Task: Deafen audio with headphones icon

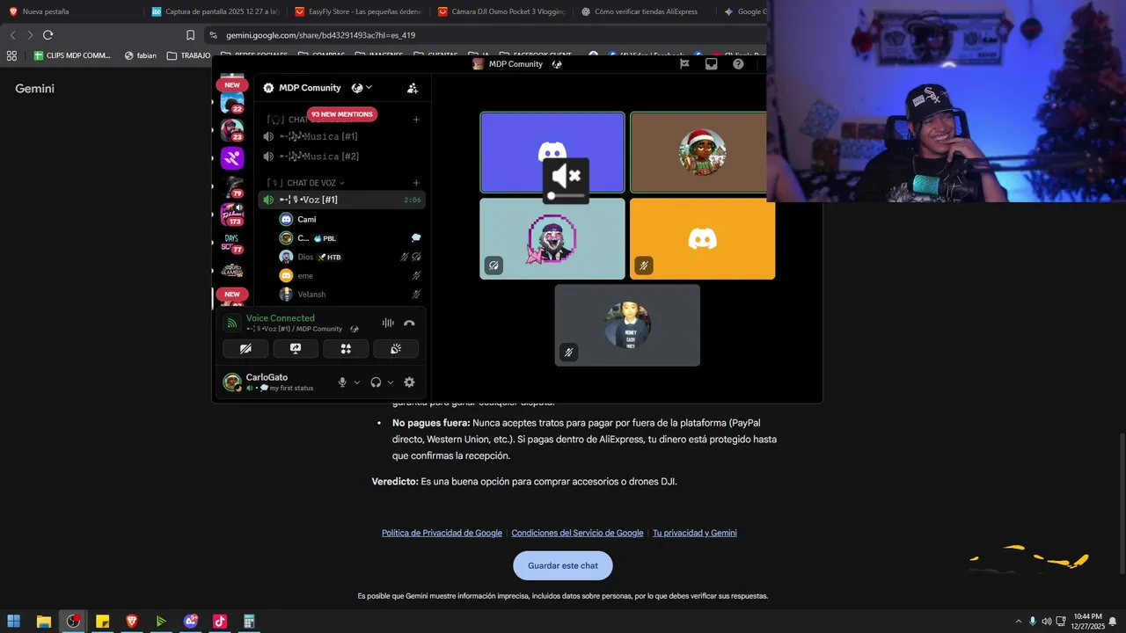Action: point(376,382)
